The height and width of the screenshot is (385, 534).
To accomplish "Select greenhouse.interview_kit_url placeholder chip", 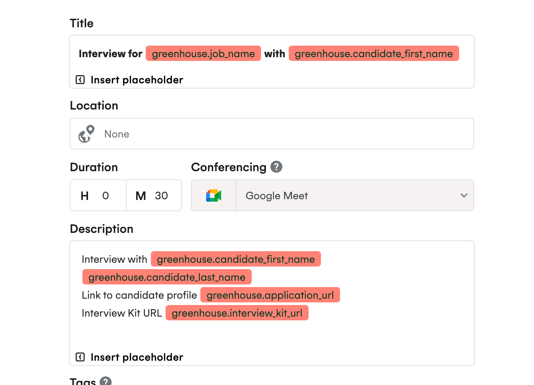I will click(x=237, y=313).
